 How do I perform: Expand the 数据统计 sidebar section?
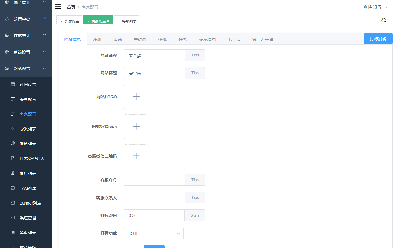click(x=26, y=35)
